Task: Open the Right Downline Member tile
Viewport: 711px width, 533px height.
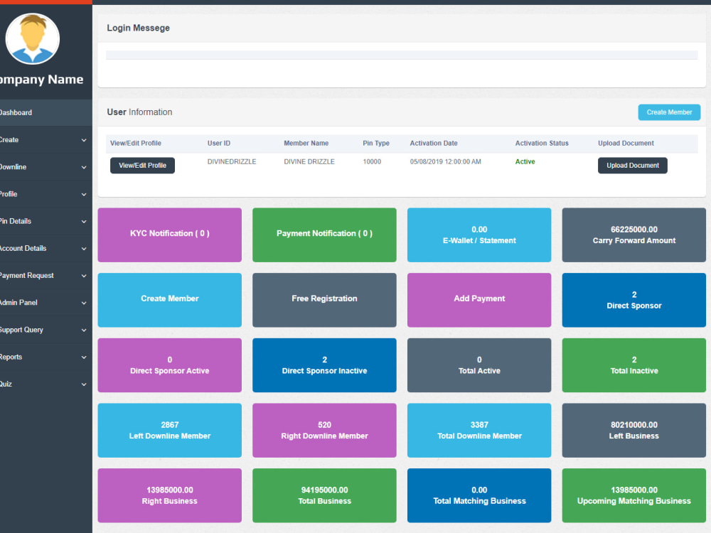Action: [324, 431]
